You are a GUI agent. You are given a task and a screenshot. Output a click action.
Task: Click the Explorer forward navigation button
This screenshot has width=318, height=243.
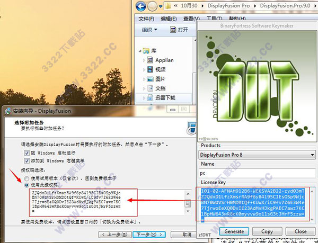[152, 6]
